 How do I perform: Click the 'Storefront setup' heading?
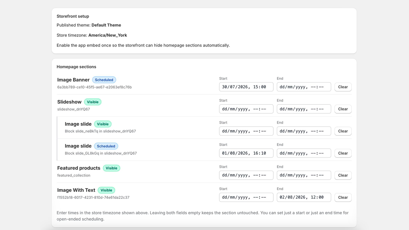pyautogui.click(x=73, y=16)
